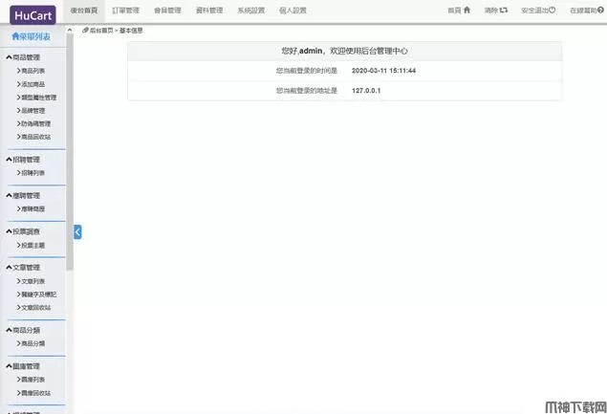Collapse the 招聘管理 sidebar group
Screen dimensions: 607x414
pos(23,160)
